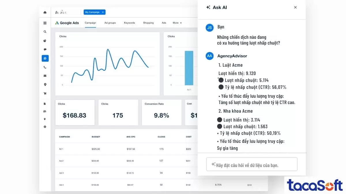This screenshot has width=346, height=194.
Task: Expand the My Campaign dropdown
Action: point(95,12)
